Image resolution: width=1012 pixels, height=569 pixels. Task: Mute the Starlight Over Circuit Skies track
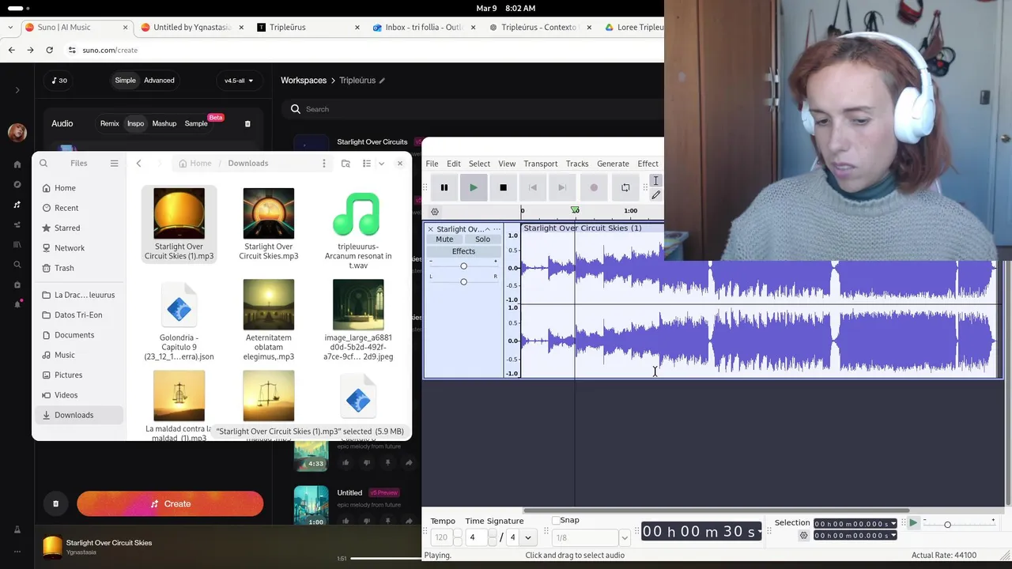(x=444, y=239)
